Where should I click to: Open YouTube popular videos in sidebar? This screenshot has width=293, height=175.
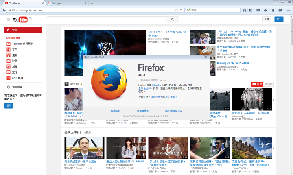pos(23,44)
